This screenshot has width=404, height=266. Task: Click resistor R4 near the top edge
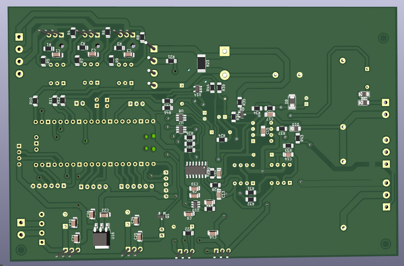73,32
